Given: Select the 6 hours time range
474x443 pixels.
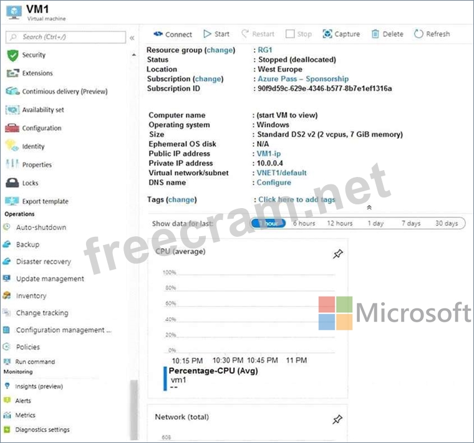Looking at the screenshot, I should [304, 223].
